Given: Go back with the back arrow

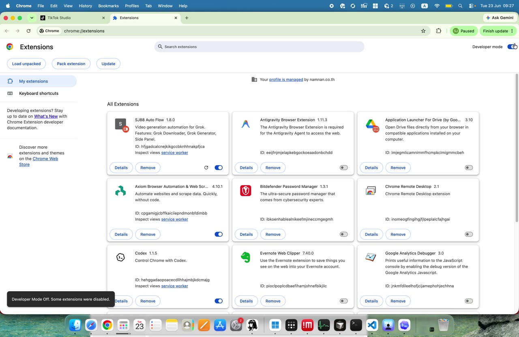Looking at the screenshot, I should coord(6,31).
